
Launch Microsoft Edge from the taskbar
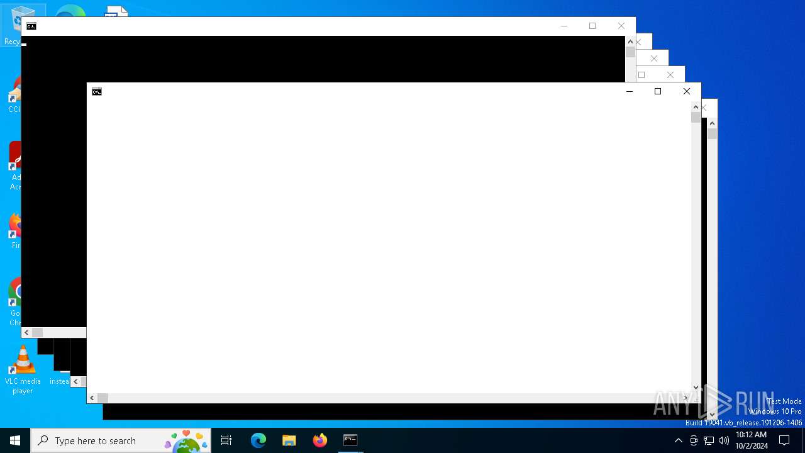[258, 440]
